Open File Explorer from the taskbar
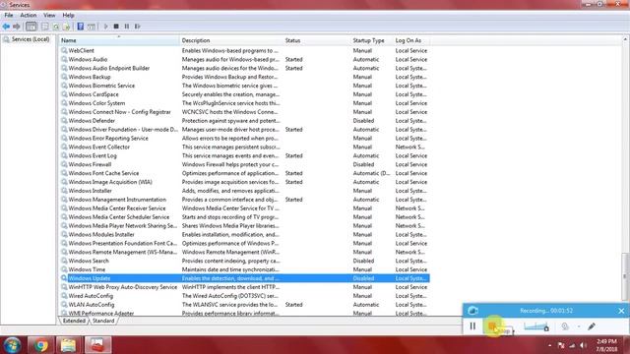The width and height of the screenshot is (630, 354). point(68,345)
